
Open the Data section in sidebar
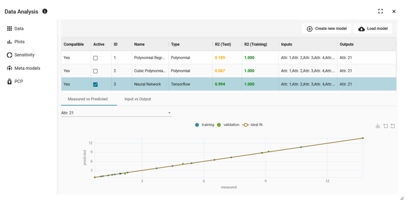16,29
